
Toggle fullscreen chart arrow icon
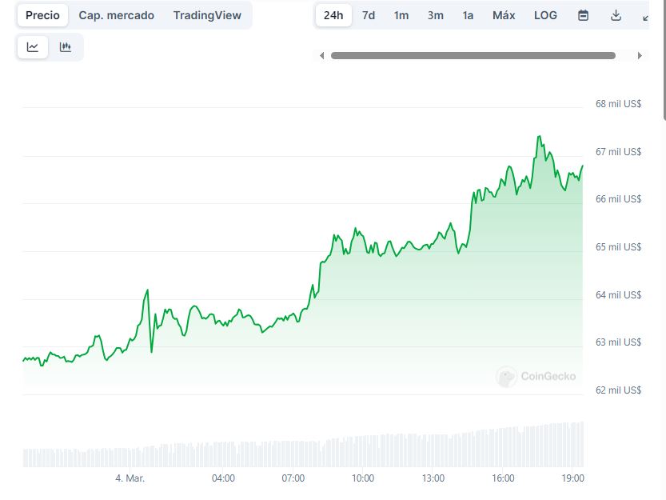point(646,17)
